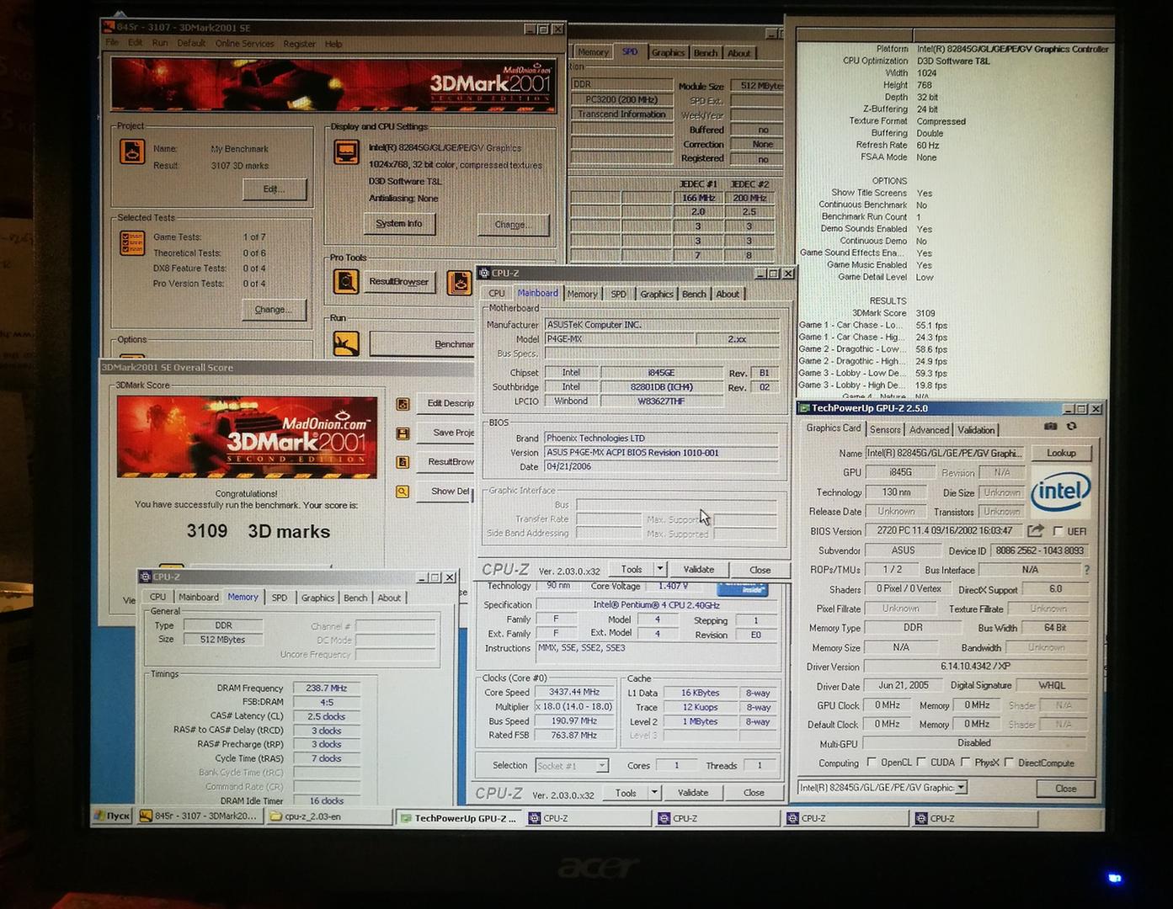
Task: Click the CPU-Z Mainboard window title icon
Action: point(484,273)
